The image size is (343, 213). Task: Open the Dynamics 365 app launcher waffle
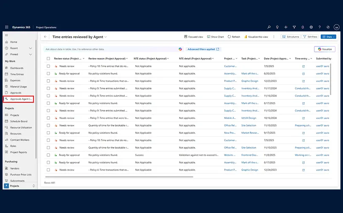coord(6,27)
